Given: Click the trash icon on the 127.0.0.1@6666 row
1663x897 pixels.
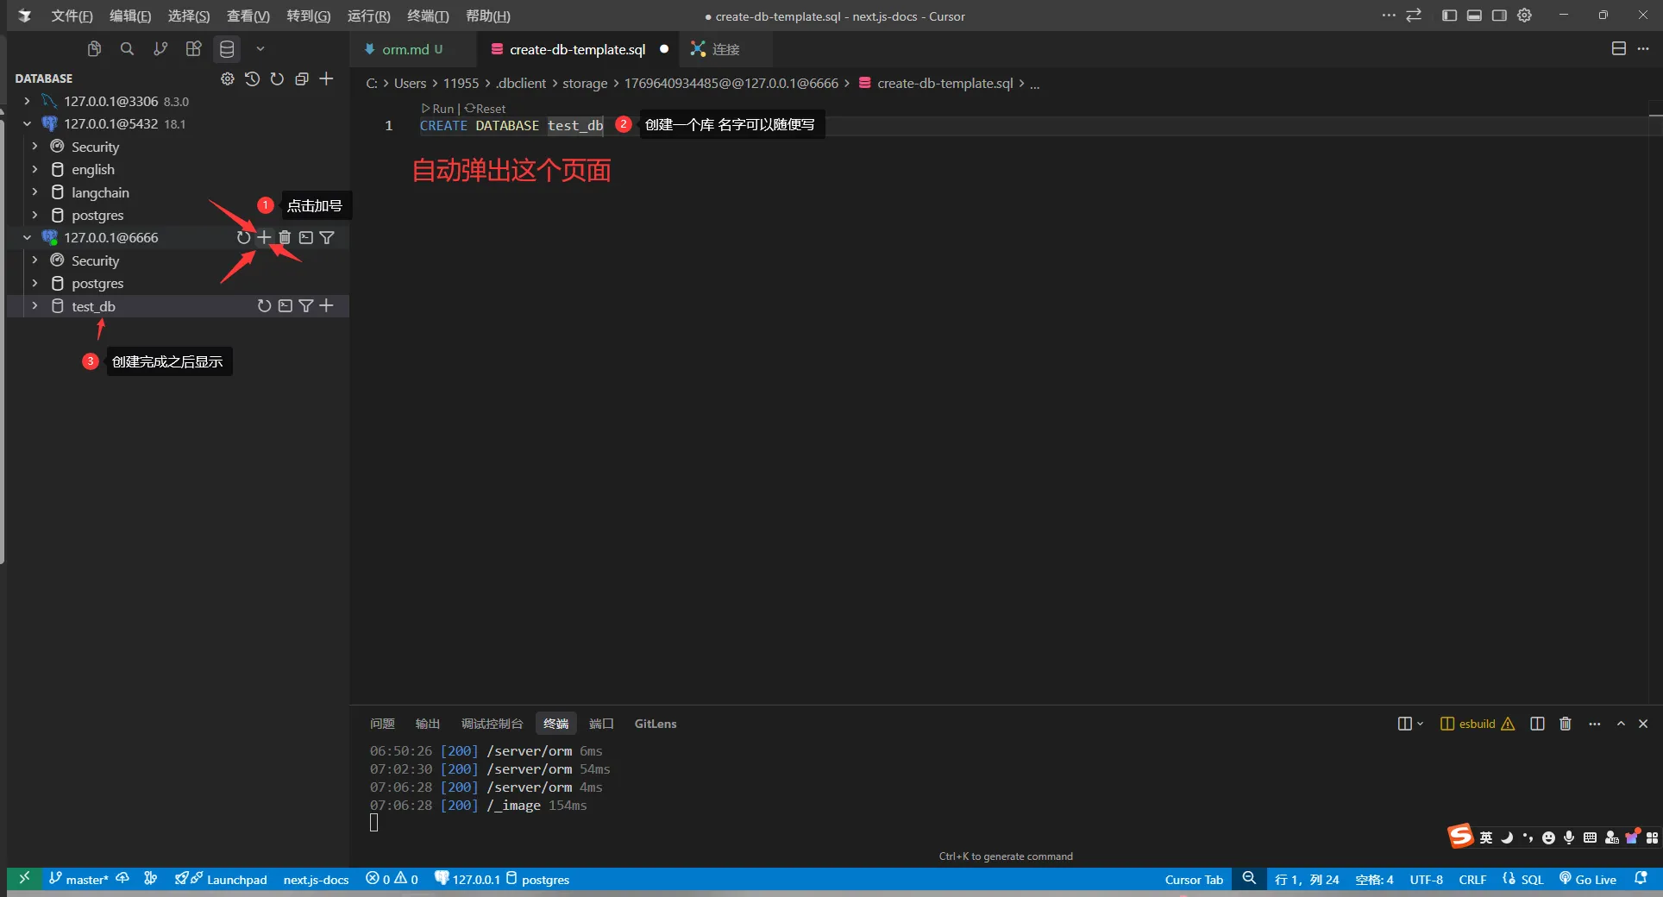Looking at the screenshot, I should [x=285, y=237].
